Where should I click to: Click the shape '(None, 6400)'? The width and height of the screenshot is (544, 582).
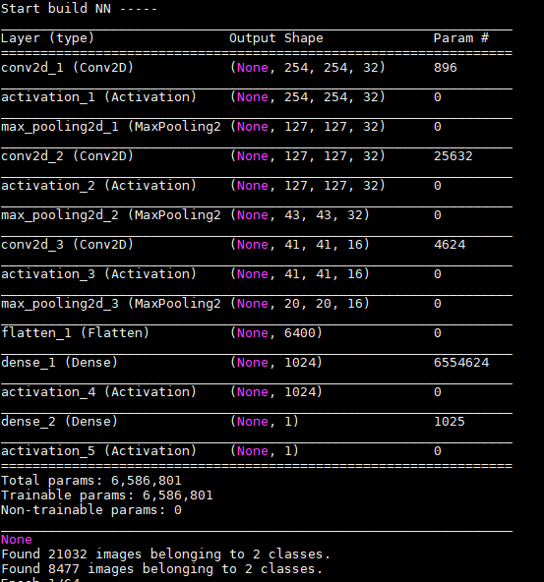pyautogui.click(x=276, y=333)
